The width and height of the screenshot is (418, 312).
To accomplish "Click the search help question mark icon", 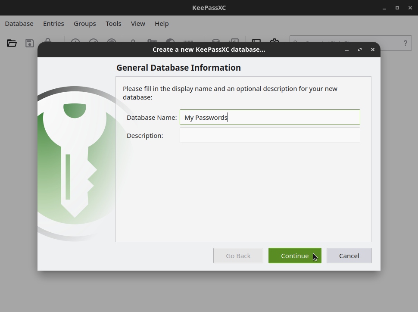I will coord(405,43).
